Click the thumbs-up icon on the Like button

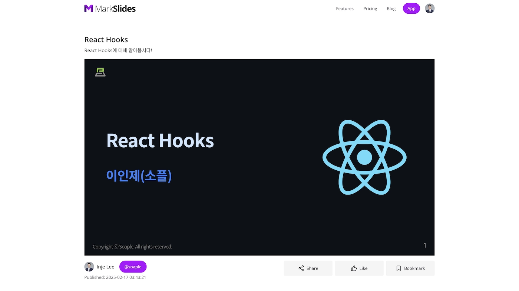(353, 268)
